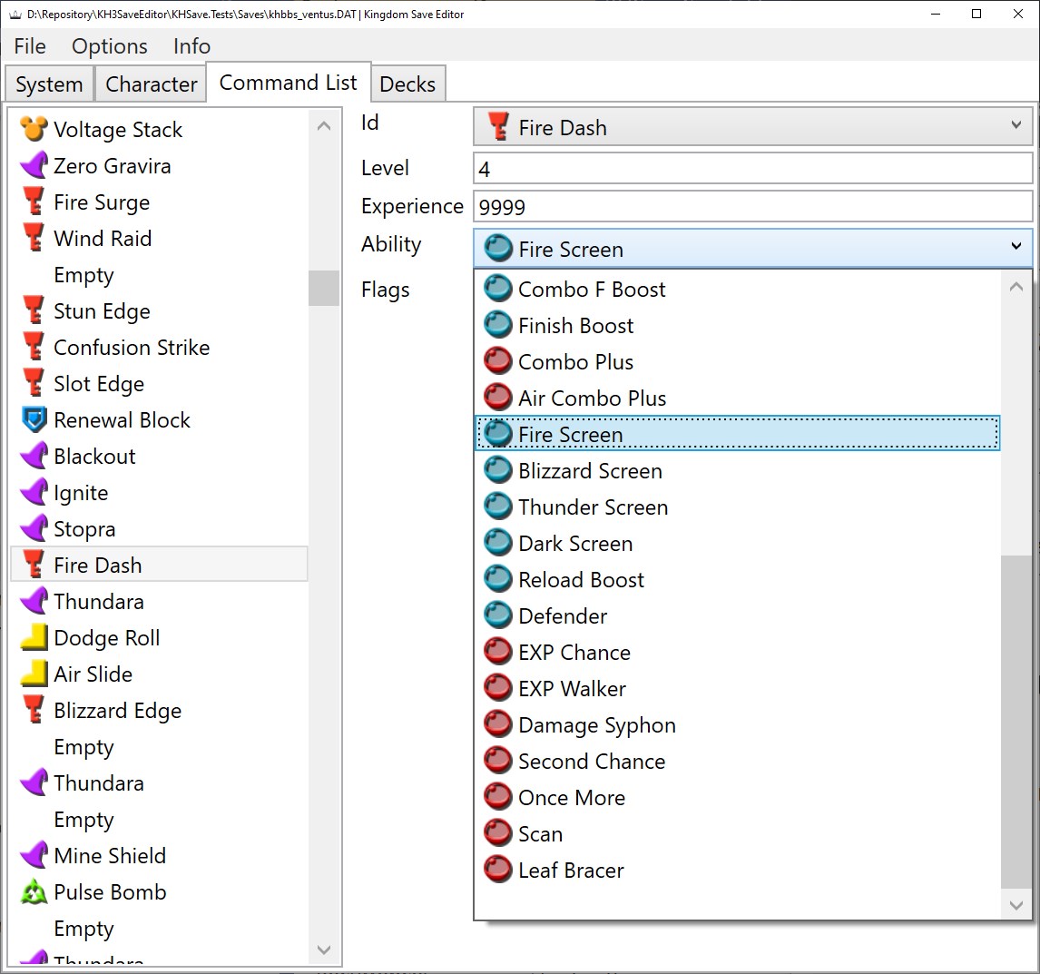This screenshot has height=974, width=1040.
Task: Choose Scan from the ability list
Action: tap(737, 834)
